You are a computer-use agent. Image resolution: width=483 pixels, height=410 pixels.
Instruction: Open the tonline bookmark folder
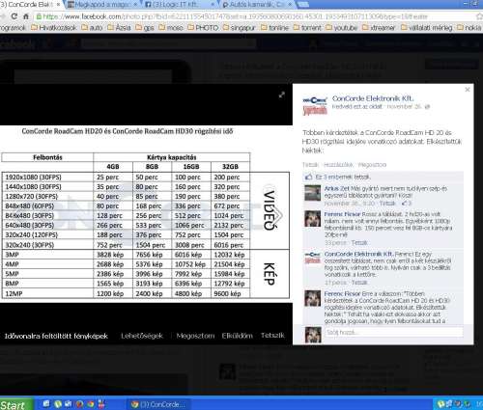(274, 28)
